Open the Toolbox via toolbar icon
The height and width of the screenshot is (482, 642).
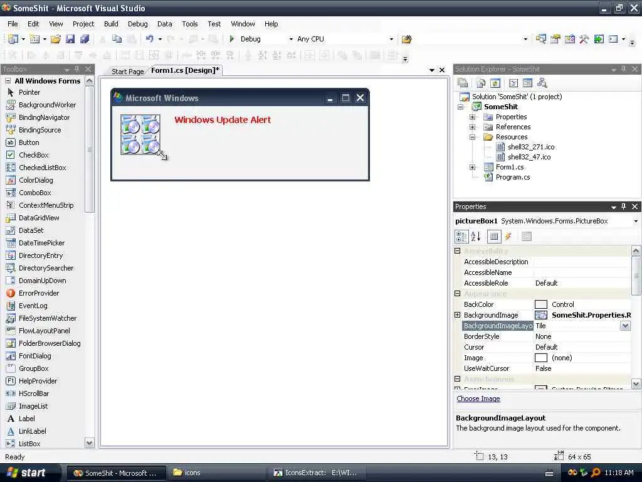tap(584, 39)
